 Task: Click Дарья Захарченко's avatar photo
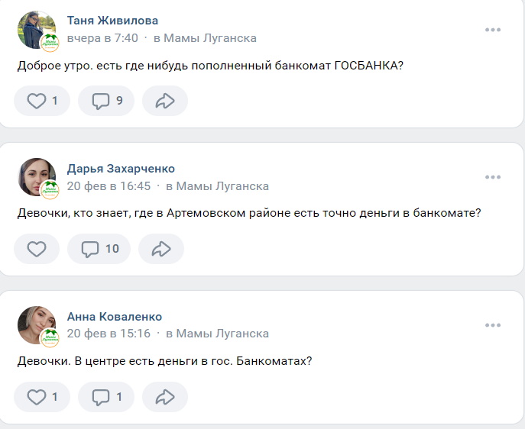click(x=36, y=177)
